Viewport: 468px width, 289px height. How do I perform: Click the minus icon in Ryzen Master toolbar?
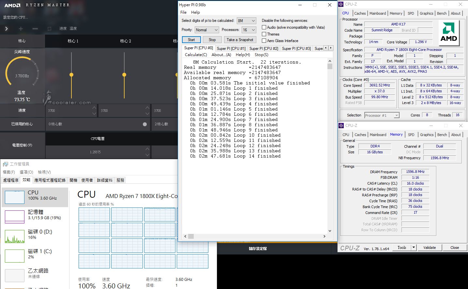tap(35, 29)
